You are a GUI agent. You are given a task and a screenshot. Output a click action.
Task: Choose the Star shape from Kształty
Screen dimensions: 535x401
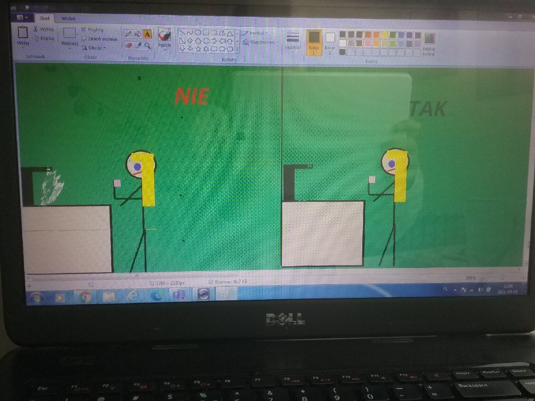click(198, 49)
